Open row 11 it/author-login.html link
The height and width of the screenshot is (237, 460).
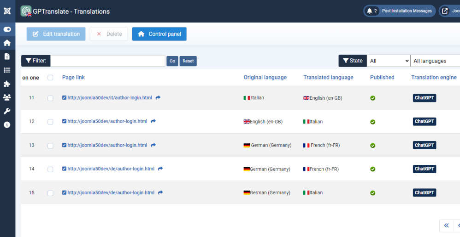tap(110, 98)
